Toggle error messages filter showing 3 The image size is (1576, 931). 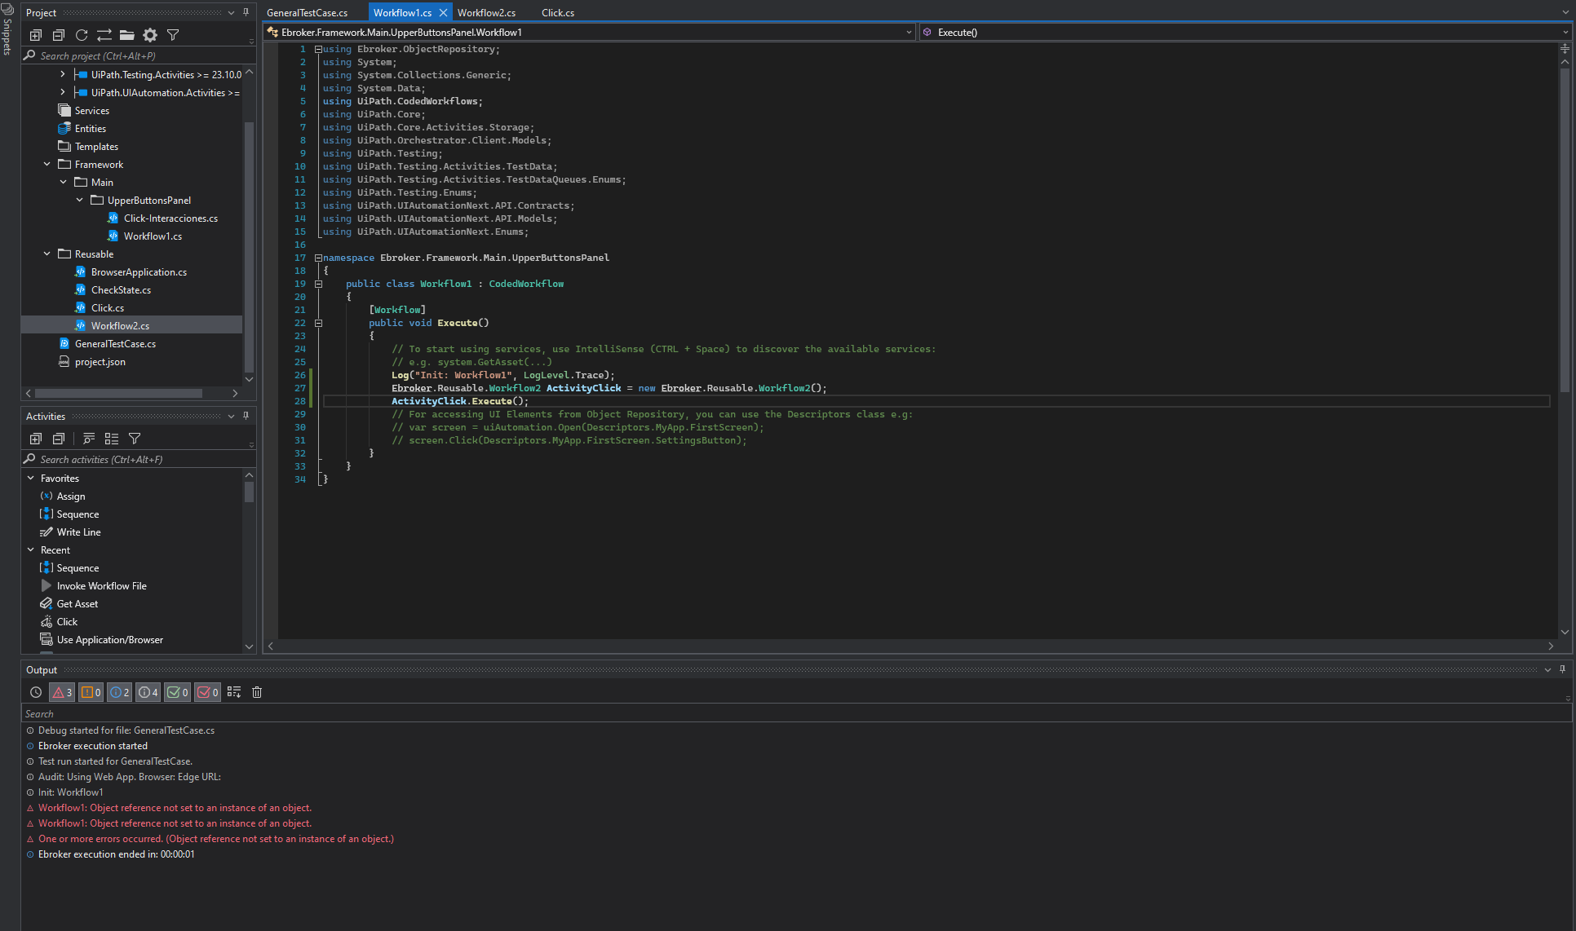tap(63, 692)
